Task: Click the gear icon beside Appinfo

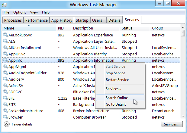Action: pyautogui.click(x=5, y=60)
